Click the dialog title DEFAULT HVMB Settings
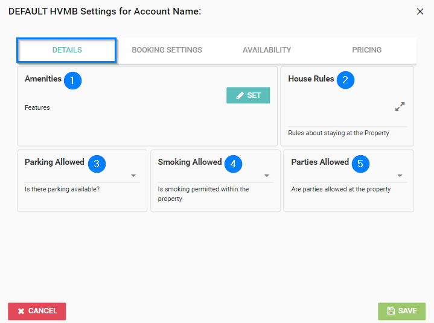 click(x=104, y=11)
